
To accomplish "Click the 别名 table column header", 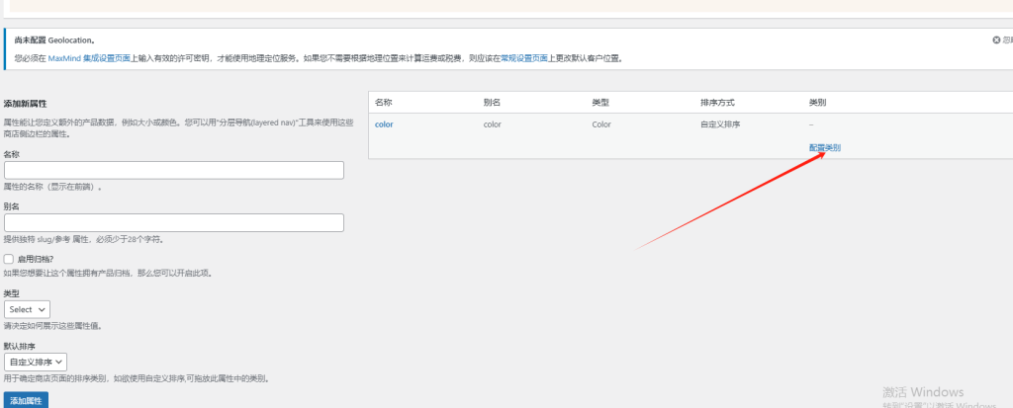I will 492,103.
